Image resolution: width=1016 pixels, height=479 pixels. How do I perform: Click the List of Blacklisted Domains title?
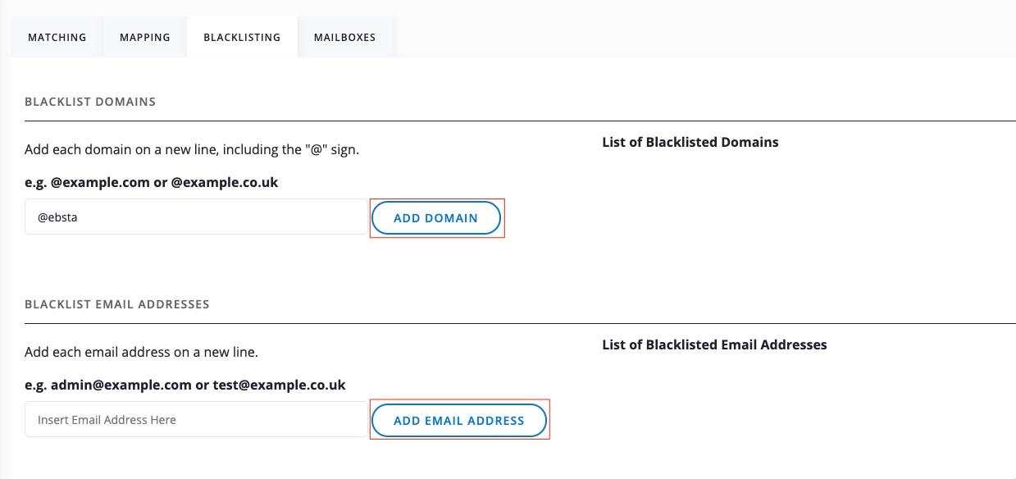click(x=690, y=143)
